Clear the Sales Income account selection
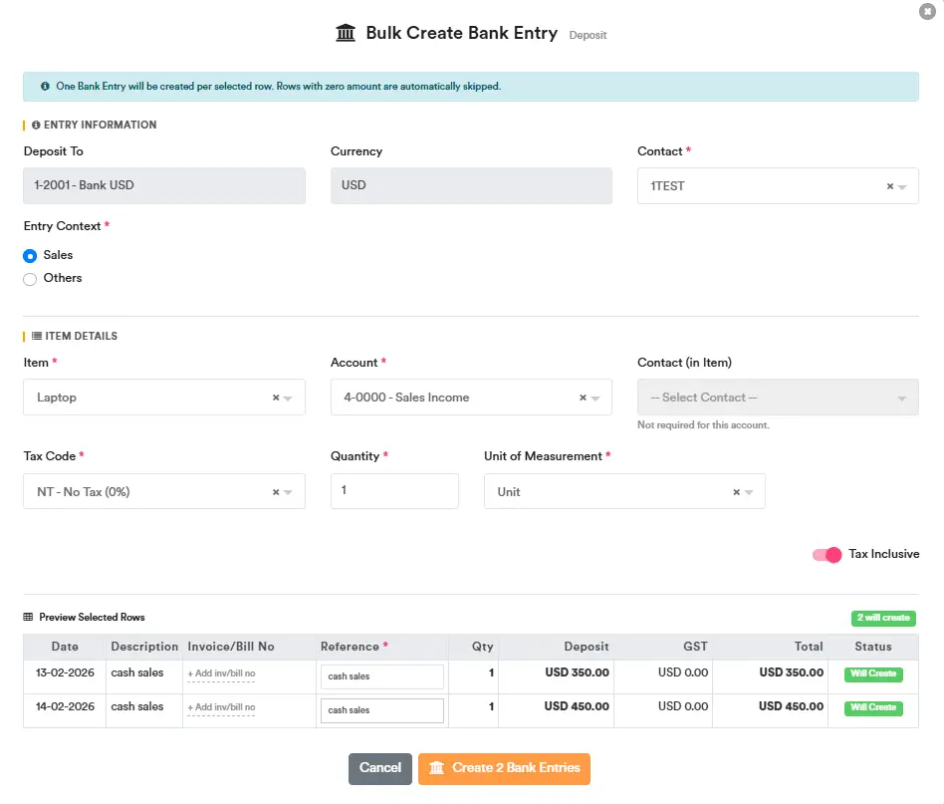The height and width of the screenshot is (804, 944). click(x=583, y=398)
